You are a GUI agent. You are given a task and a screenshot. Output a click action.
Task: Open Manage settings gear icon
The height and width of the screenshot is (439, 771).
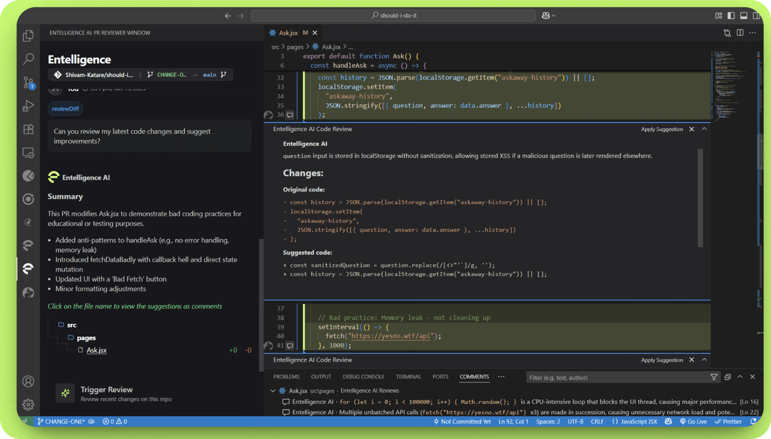pos(28,404)
